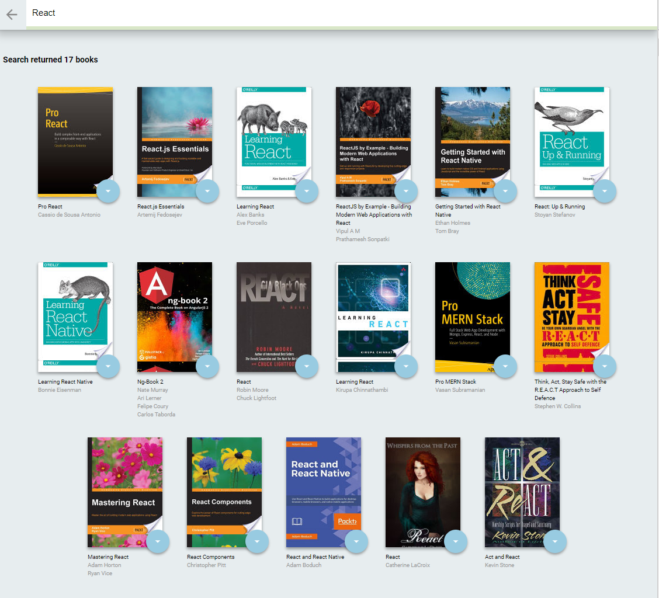Image resolution: width=659 pixels, height=598 pixels.
Task: Open shelf dropdown on ReactJS by Example book
Action: pyautogui.click(x=406, y=191)
